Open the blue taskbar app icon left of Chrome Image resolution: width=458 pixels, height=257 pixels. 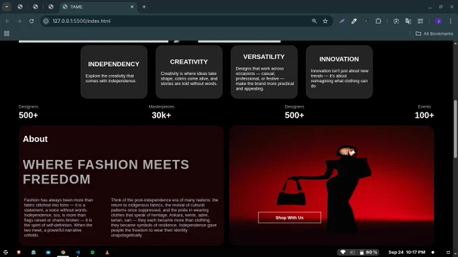[x=48, y=252]
